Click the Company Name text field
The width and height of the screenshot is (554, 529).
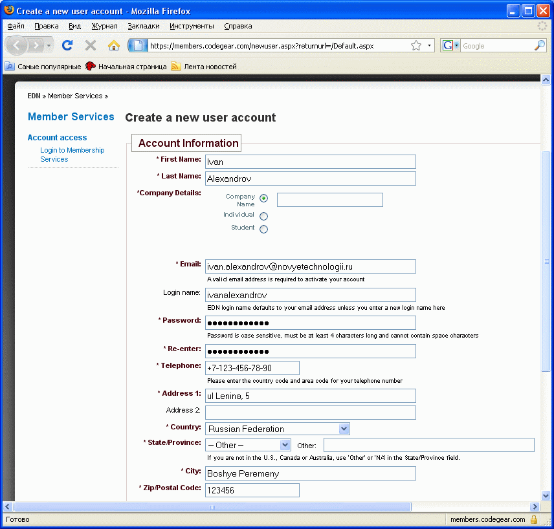click(329, 200)
